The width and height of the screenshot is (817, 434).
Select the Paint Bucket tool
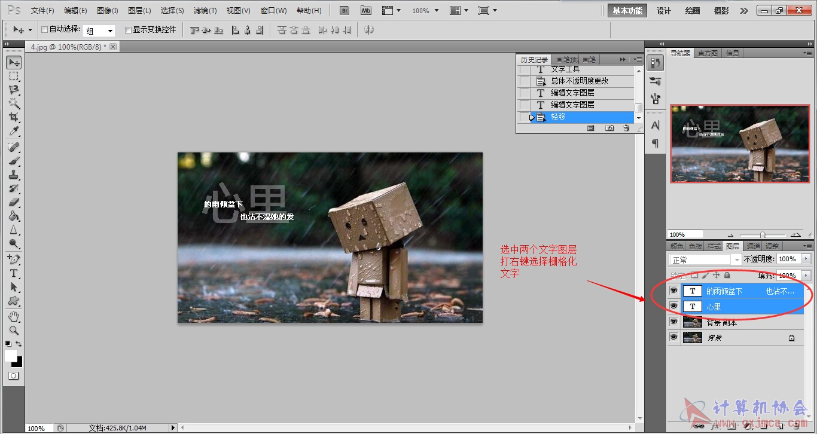(14, 216)
